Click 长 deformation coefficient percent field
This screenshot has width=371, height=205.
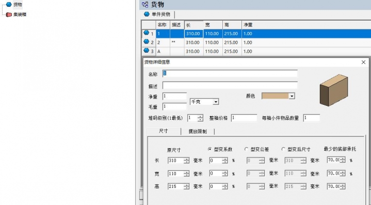(218, 161)
